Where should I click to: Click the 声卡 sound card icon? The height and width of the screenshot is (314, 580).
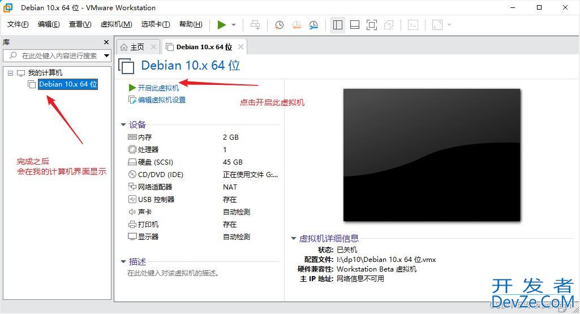(132, 212)
